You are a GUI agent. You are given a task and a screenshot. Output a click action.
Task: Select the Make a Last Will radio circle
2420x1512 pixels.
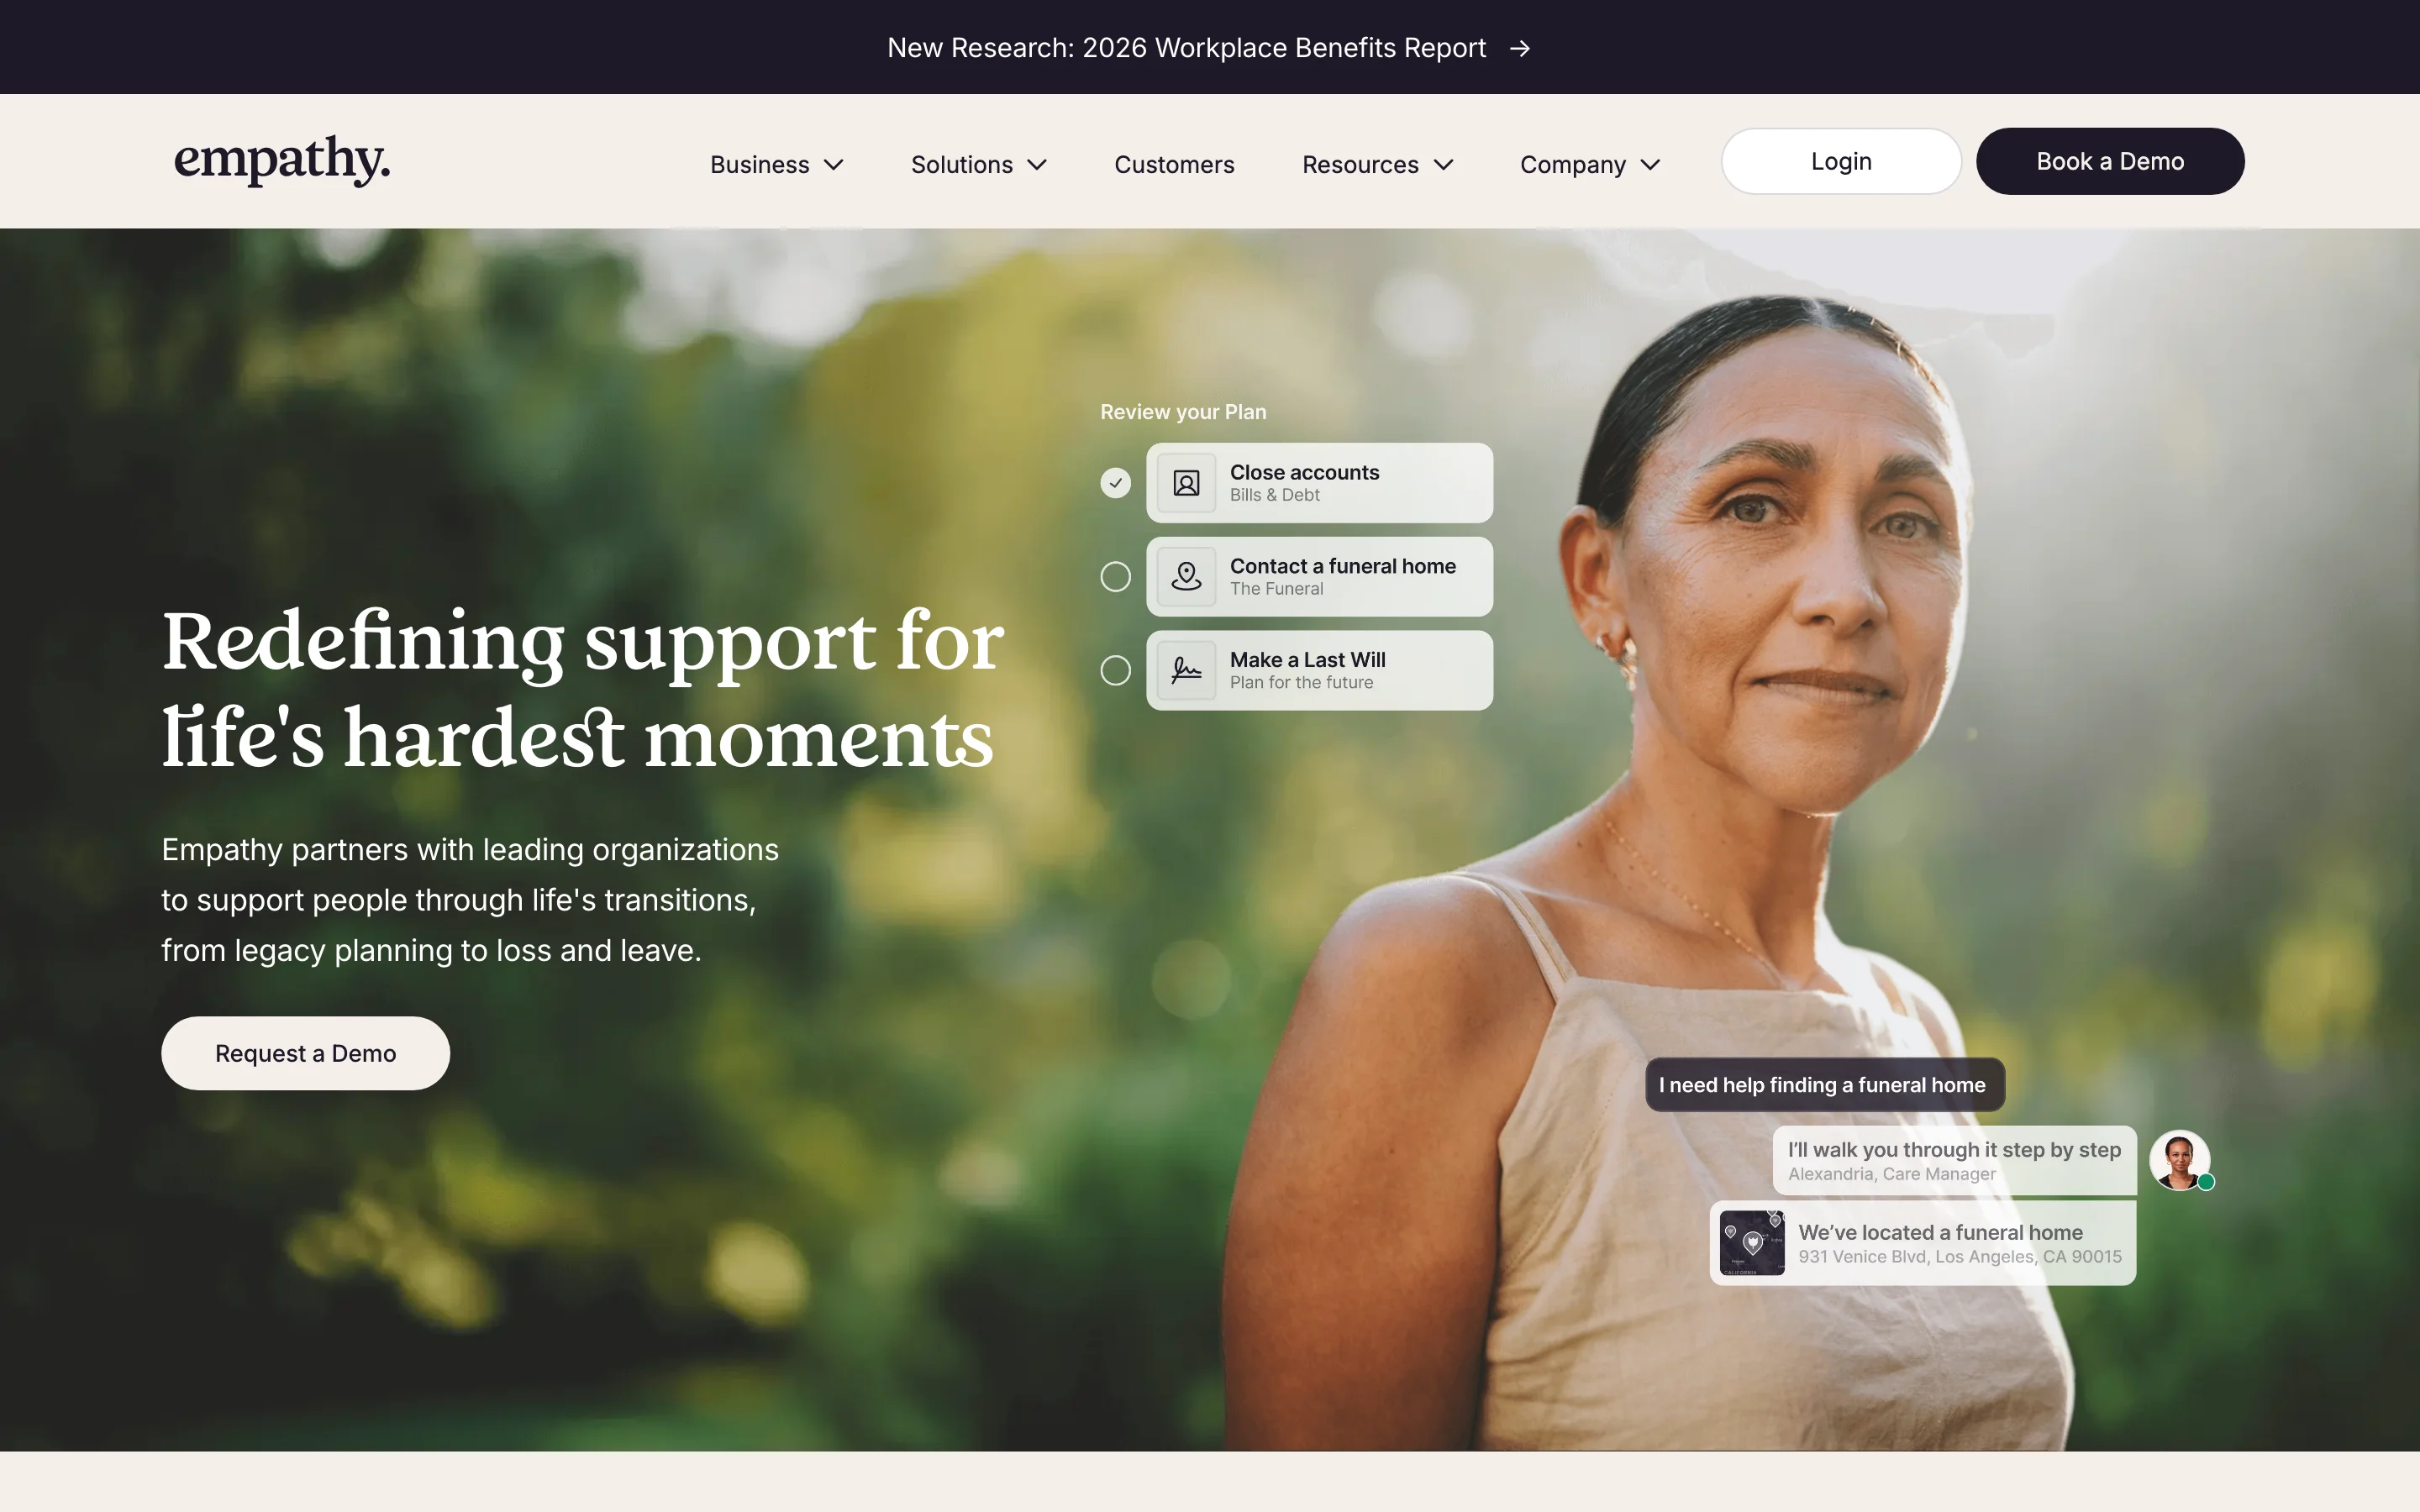1115,670
